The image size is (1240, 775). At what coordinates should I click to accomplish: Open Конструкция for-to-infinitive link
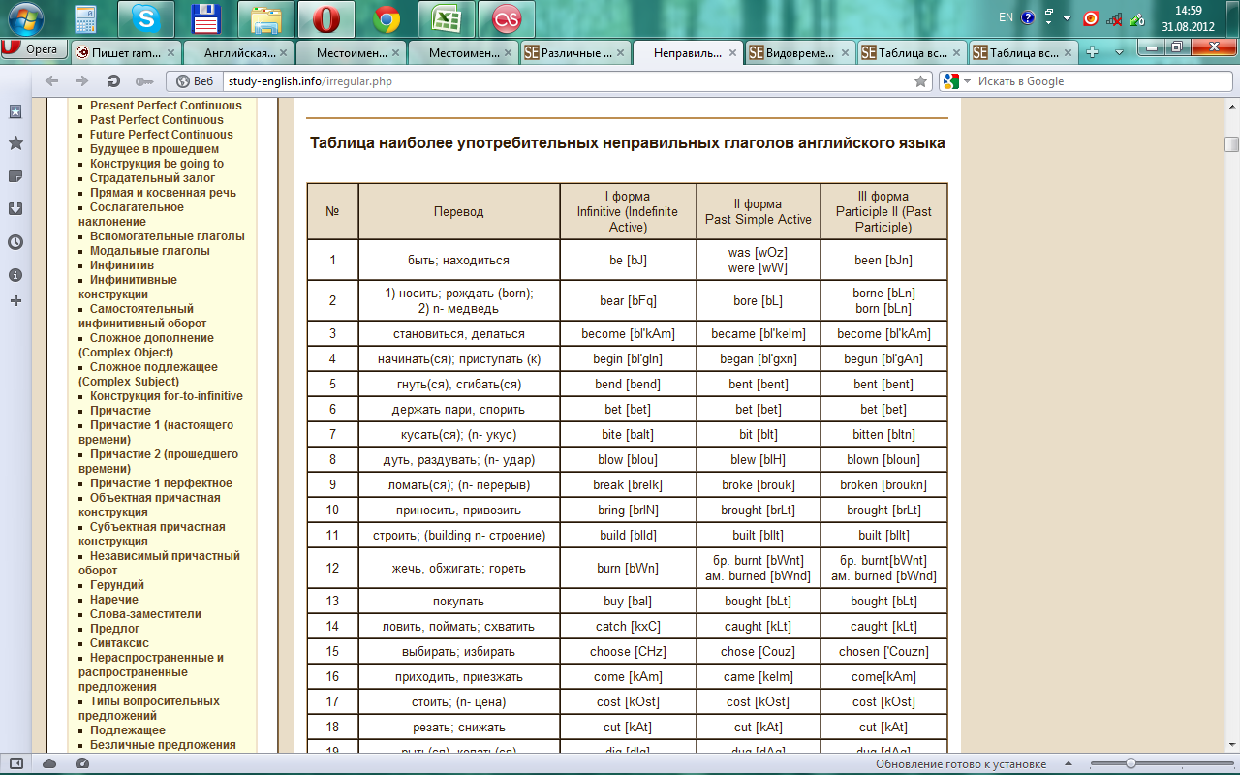[167, 396]
